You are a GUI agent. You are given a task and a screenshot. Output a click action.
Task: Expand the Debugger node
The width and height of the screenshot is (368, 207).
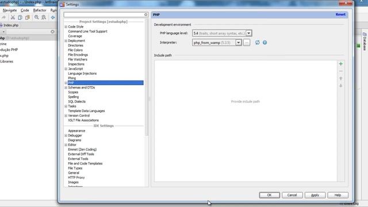(x=66, y=136)
